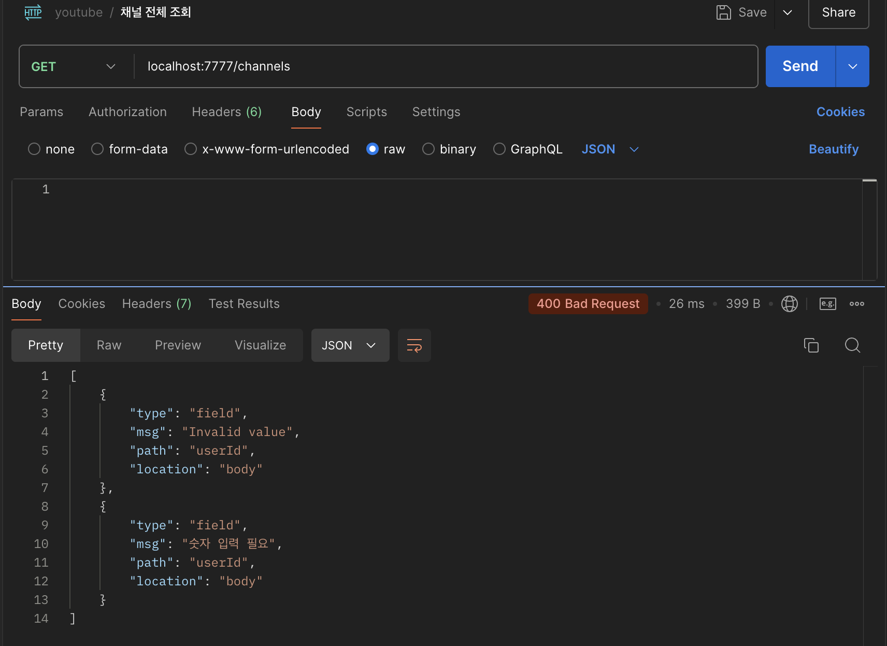Open the request Settings tab
The height and width of the screenshot is (646, 887).
coord(436,112)
